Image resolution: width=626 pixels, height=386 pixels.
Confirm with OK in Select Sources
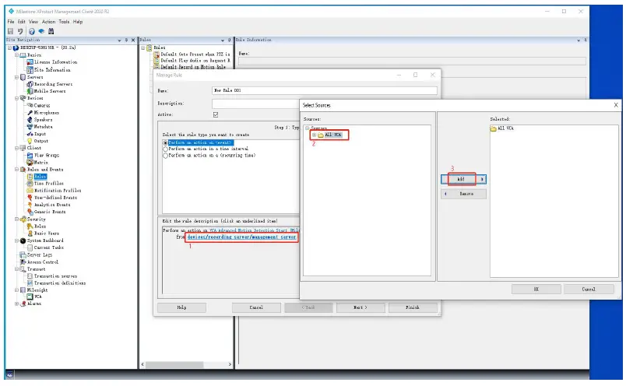[x=536, y=289]
